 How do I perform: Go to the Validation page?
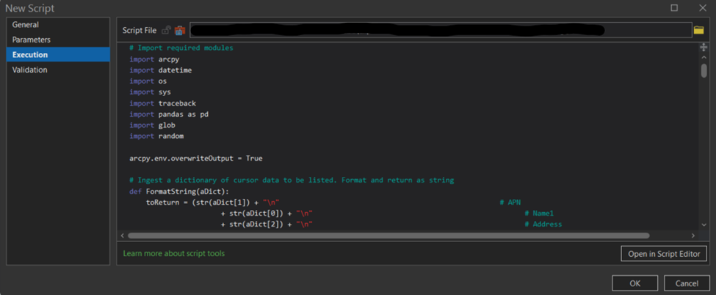(30, 70)
